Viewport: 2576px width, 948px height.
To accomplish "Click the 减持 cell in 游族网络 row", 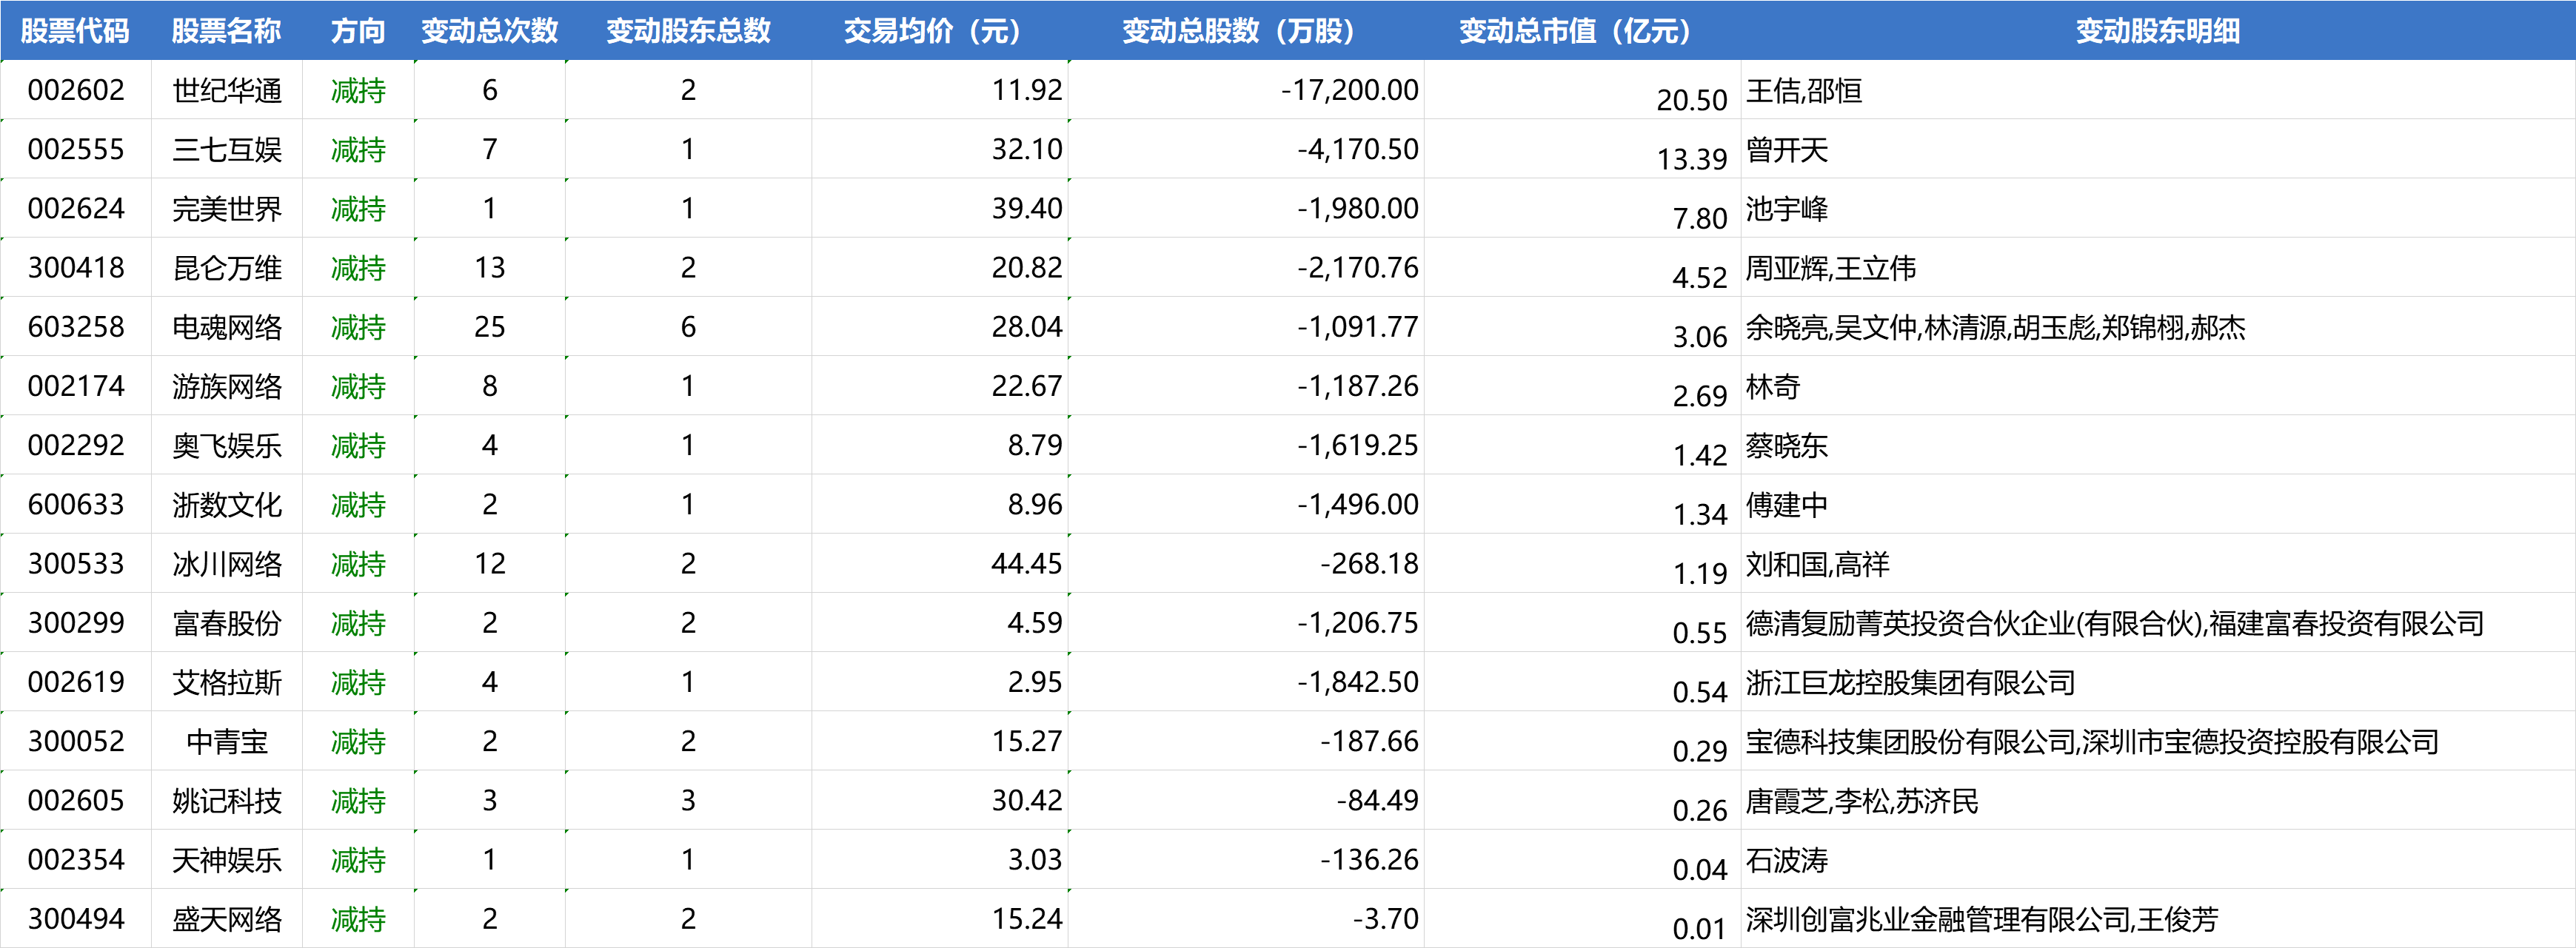I will point(358,386).
